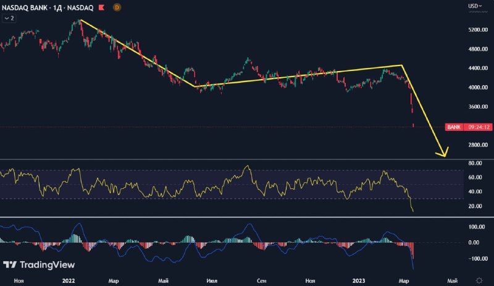Image resolution: width=494 pixels, height=286 pixels.
Task: Click the 4800.00 price axis label
Action: point(478,49)
